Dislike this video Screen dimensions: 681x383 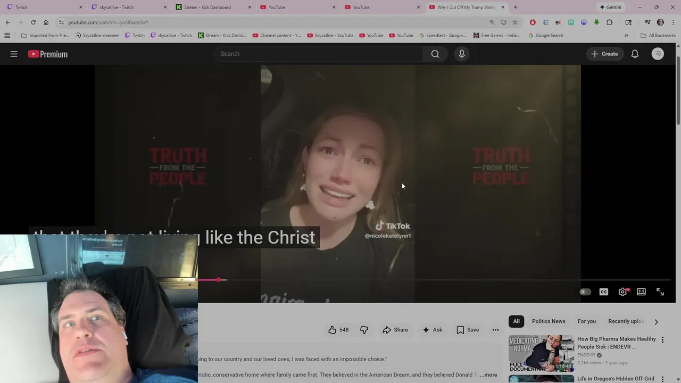click(364, 330)
